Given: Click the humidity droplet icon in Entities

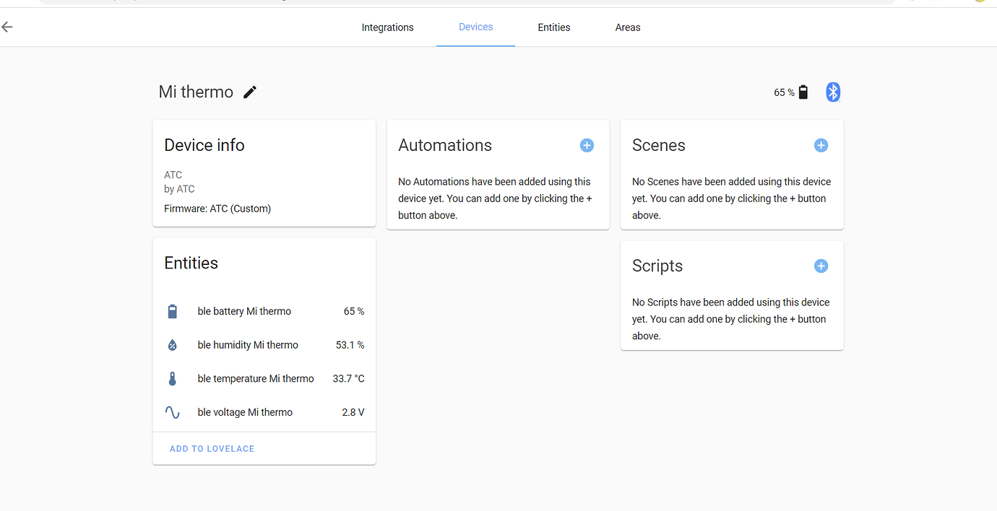Looking at the screenshot, I should pos(172,344).
